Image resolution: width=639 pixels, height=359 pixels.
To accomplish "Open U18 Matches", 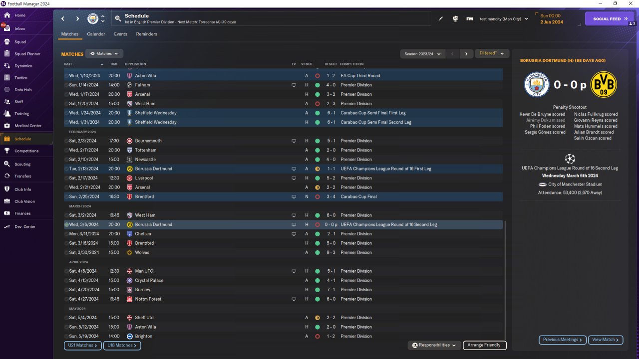I will point(122,346).
